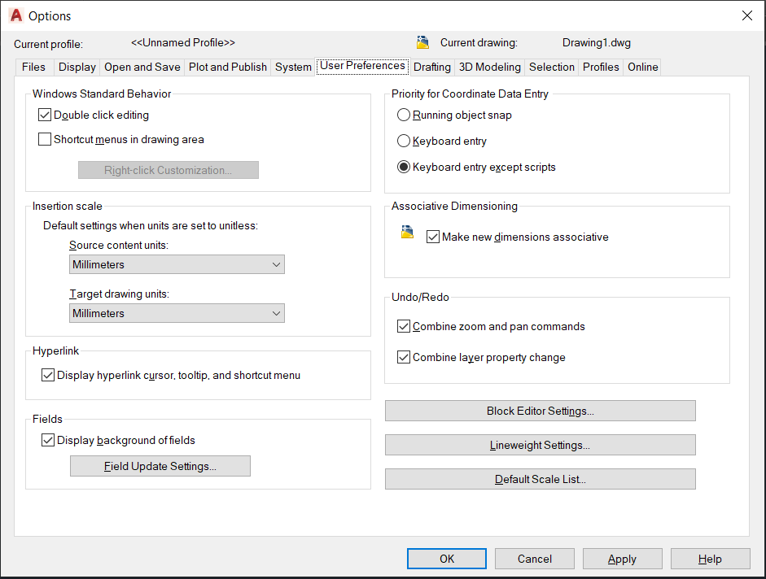Screen dimensions: 766x579
Task: Toggle Combine layer property change checkbox
Action: pyautogui.click(x=404, y=357)
